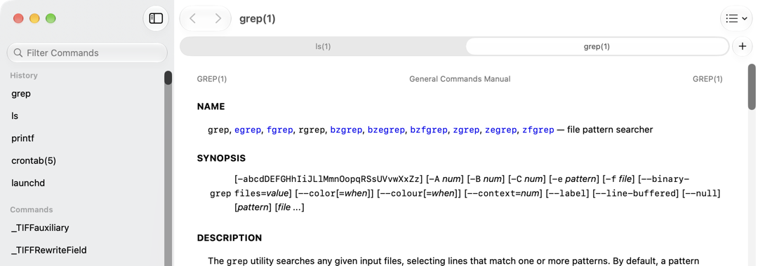
Task: Follow the fgrep link
Action: [280, 129]
